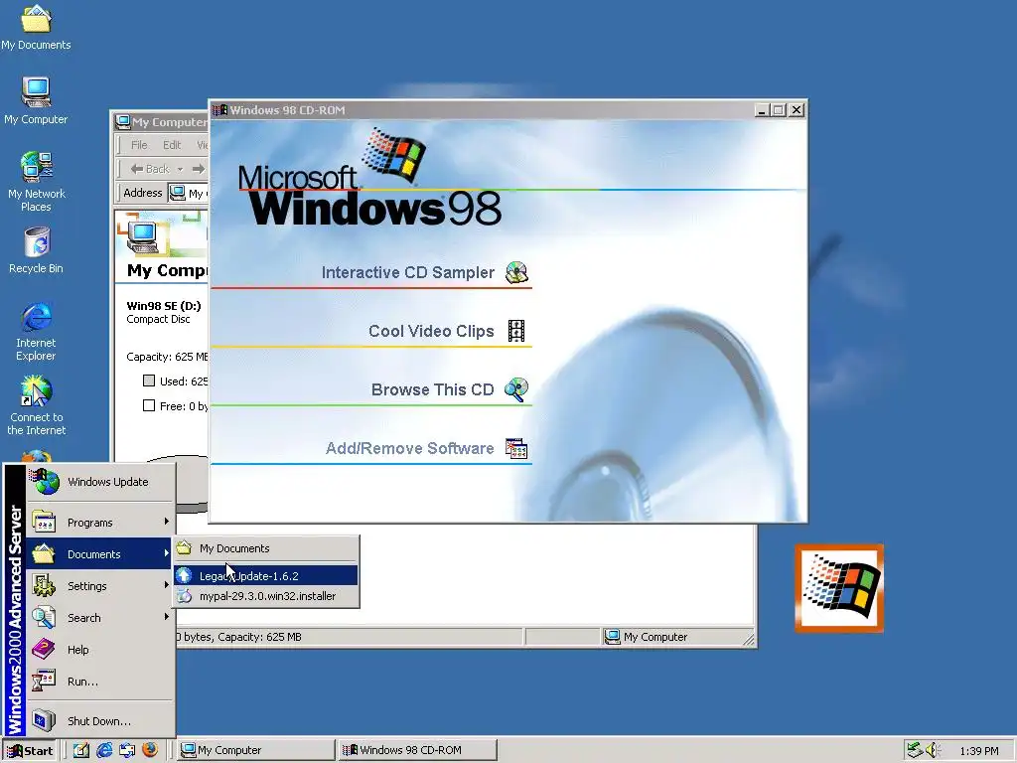Open the Edit menu in My Computer
Viewport: 1017px width, 763px height.
tap(171, 145)
